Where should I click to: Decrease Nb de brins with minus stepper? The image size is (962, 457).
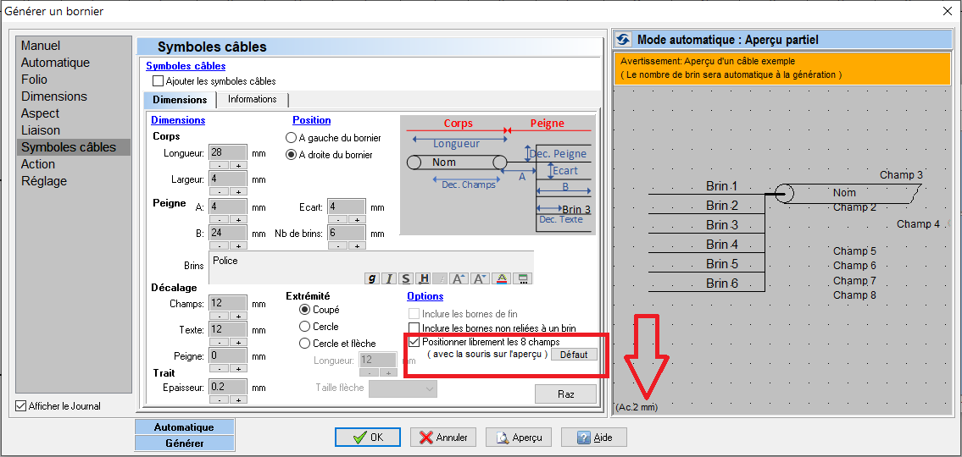tap(337, 246)
